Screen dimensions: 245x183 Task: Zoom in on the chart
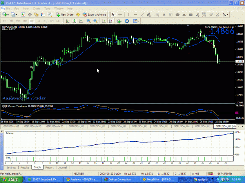[x=89, y=21]
